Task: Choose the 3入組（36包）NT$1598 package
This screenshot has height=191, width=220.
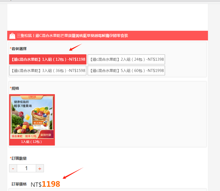Action: point(48,71)
